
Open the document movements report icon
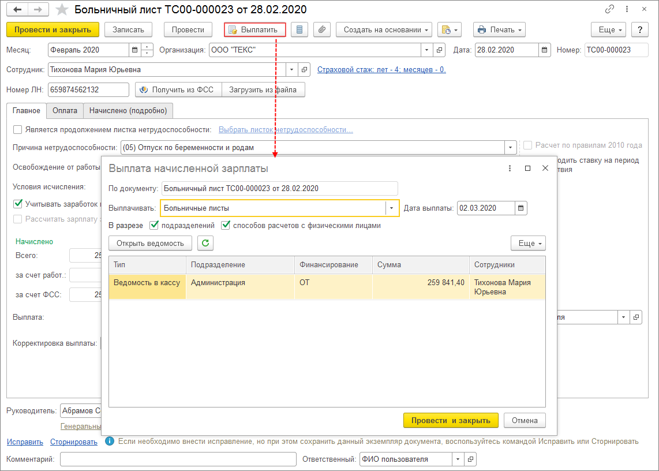[x=299, y=30]
